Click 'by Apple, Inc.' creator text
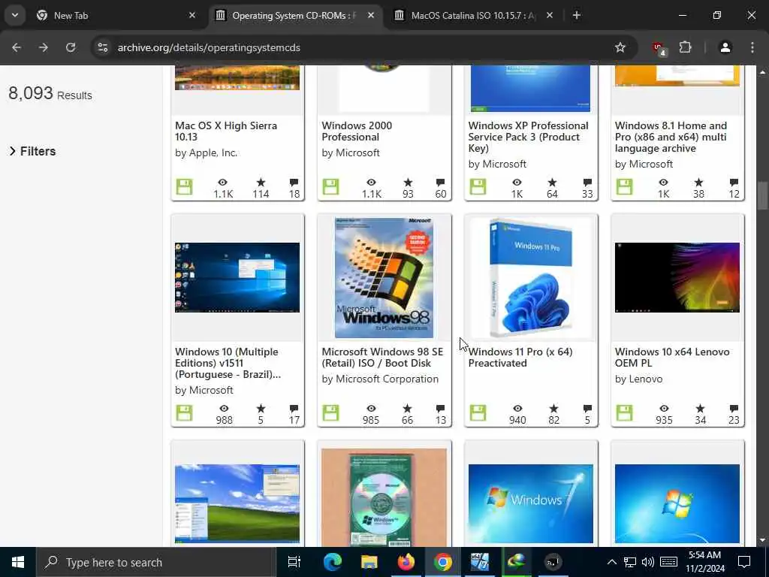Screen dimensions: 769x577 (206, 153)
